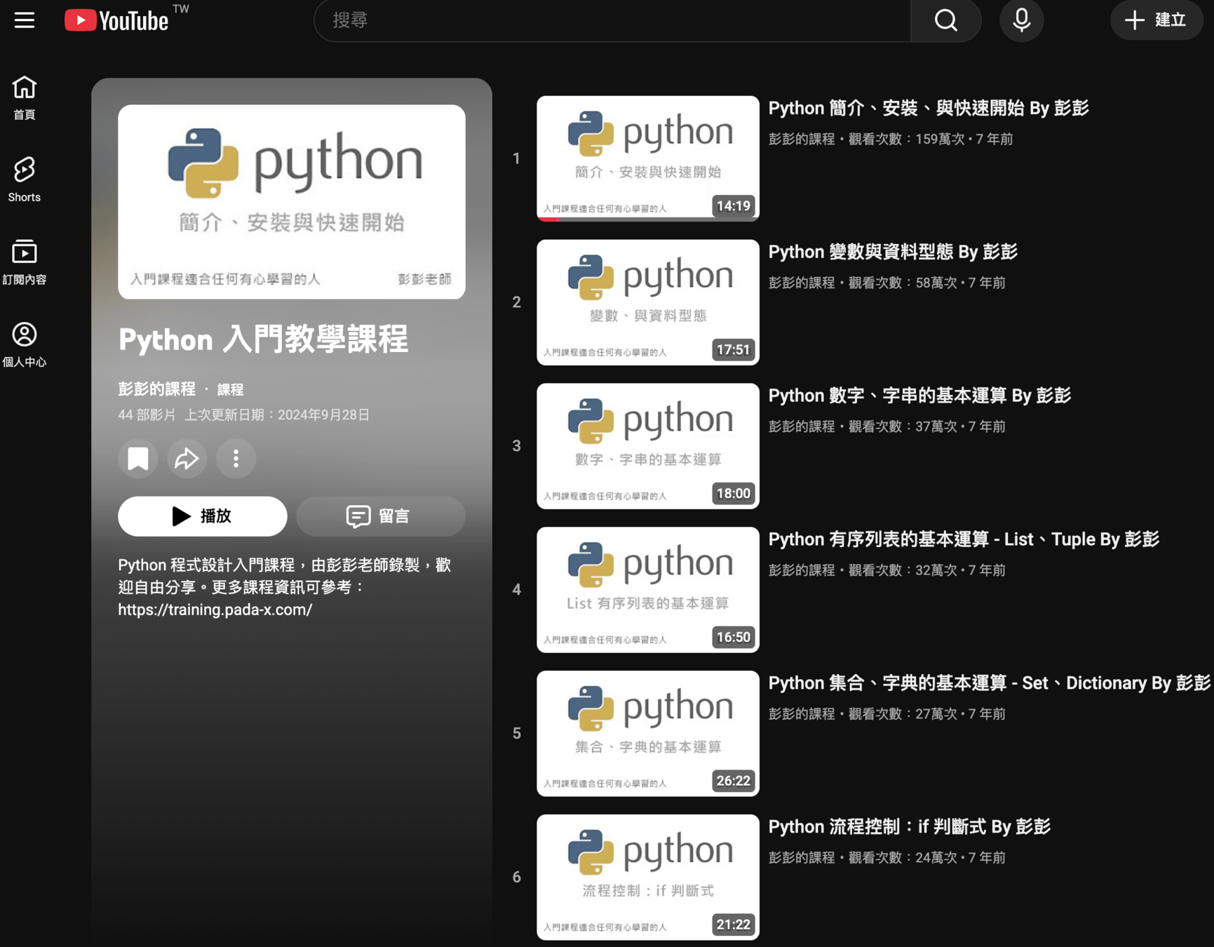The width and height of the screenshot is (1214, 947).
Task: Start voice search with the microphone icon
Action: (1021, 20)
